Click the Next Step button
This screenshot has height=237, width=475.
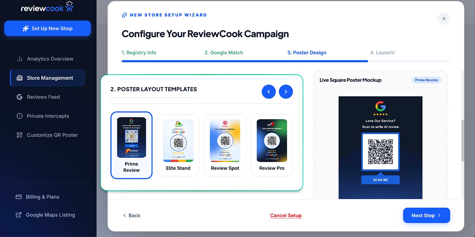click(x=426, y=216)
